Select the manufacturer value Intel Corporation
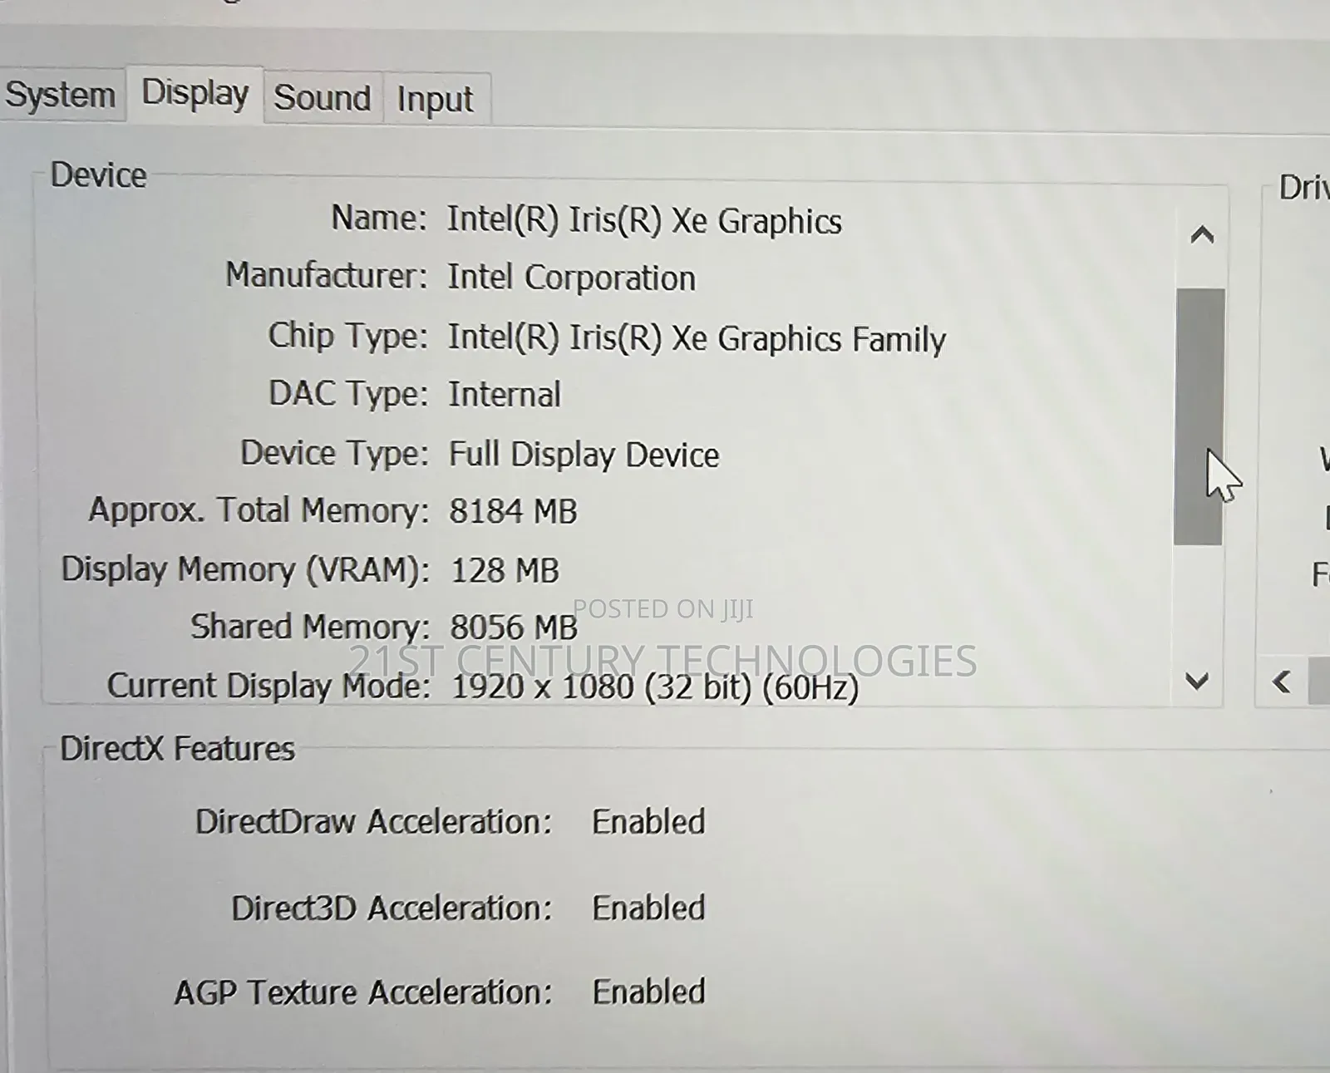 point(571,278)
